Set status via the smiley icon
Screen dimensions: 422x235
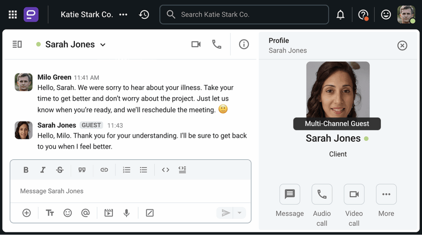386,14
